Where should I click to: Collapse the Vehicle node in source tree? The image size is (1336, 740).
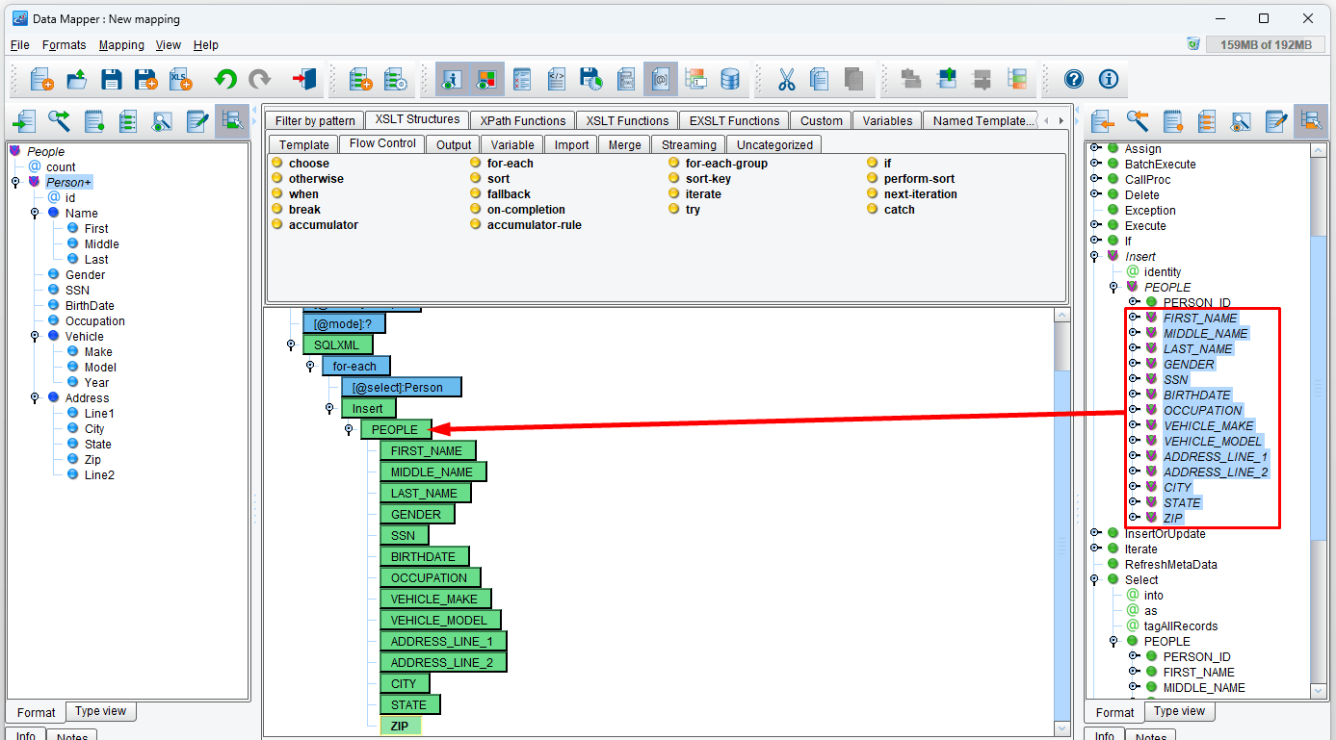(x=34, y=336)
